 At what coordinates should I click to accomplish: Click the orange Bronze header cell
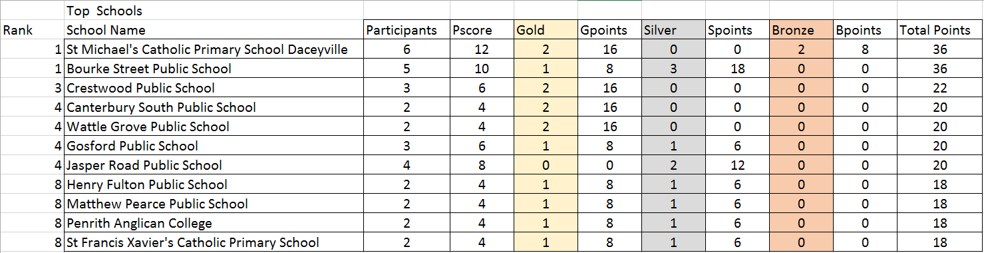pos(801,30)
